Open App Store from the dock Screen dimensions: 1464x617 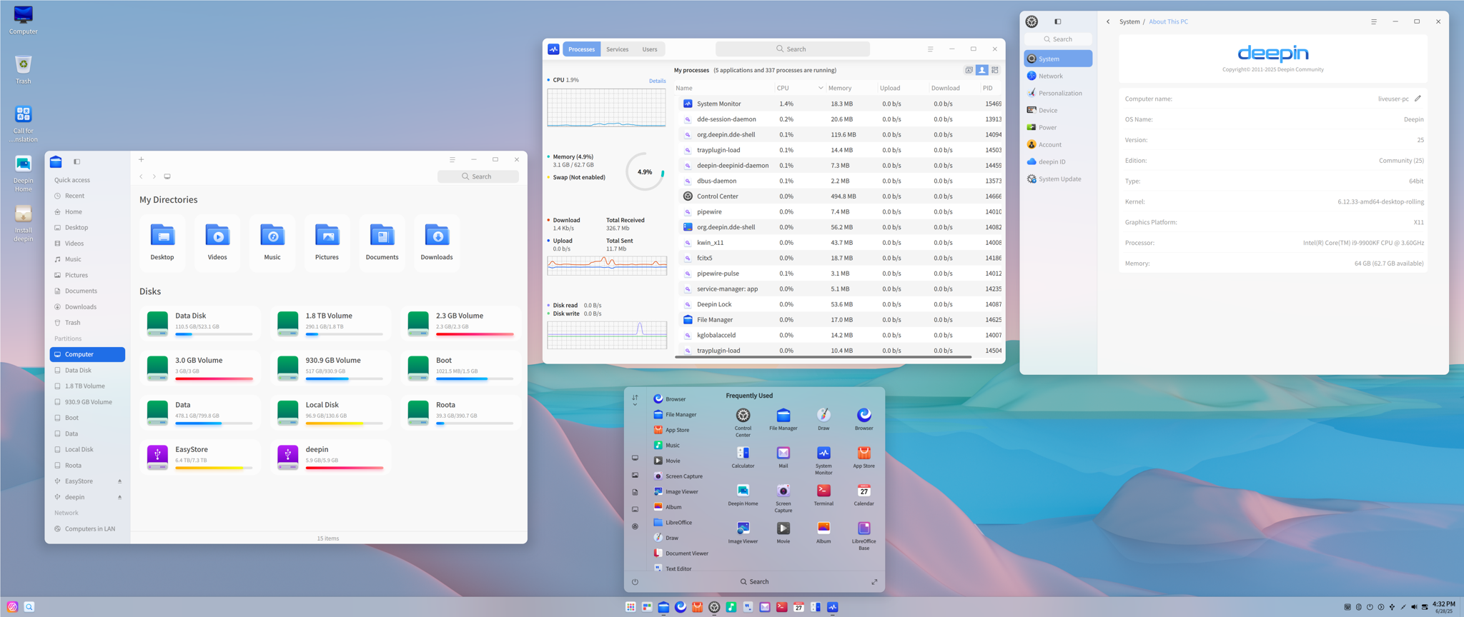point(697,607)
